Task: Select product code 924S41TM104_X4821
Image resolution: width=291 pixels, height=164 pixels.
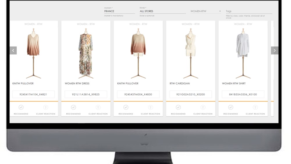Action: coord(33,94)
